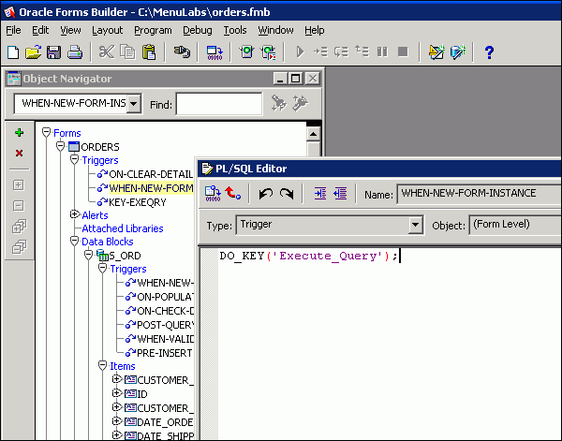The height and width of the screenshot is (441, 562).
Task: Click the Undo arrow in PL/SQL Editor
Action: [266, 194]
